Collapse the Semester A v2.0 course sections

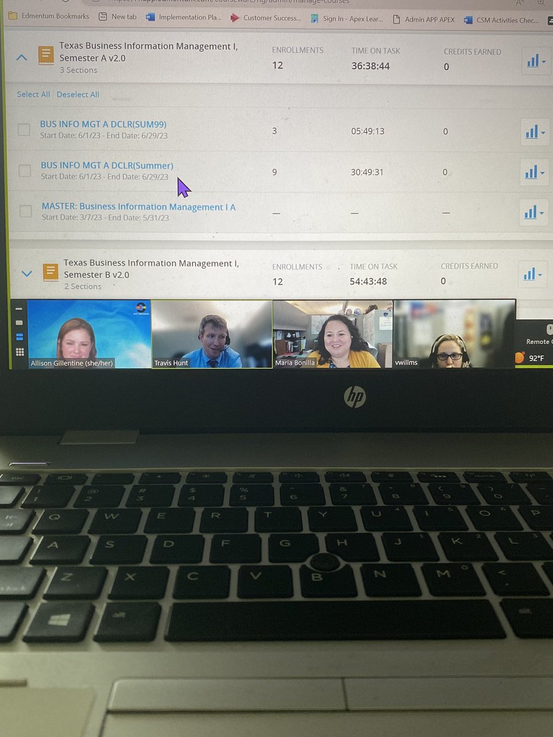(x=22, y=58)
